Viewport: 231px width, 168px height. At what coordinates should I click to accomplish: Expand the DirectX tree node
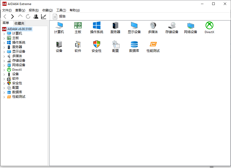pyautogui.click(x=4, y=70)
